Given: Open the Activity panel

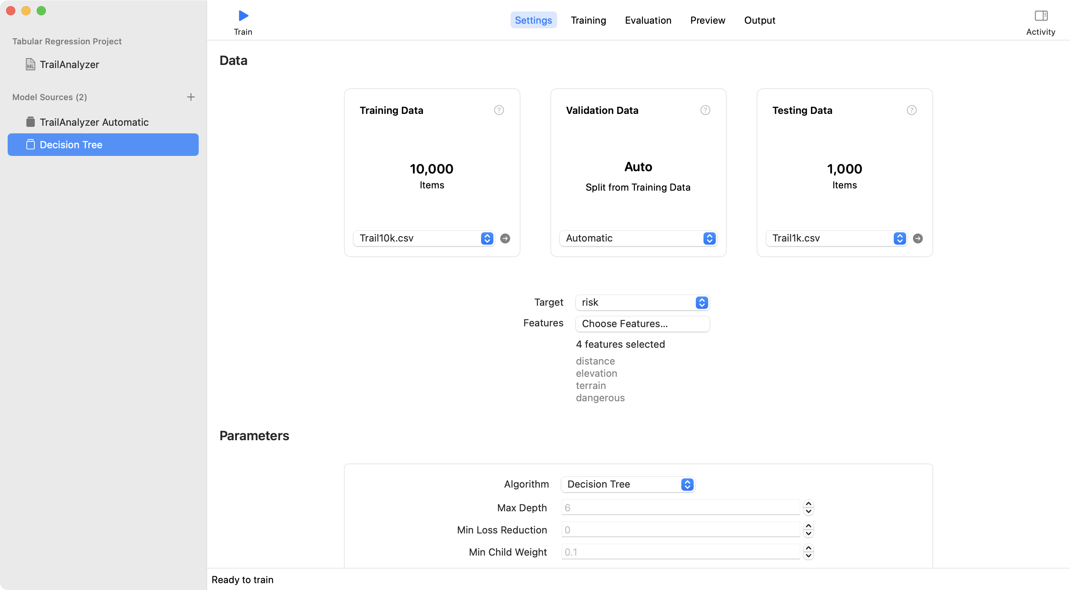Looking at the screenshot, I should point(1041,16).
